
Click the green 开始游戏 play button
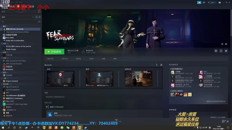tap(54, 52)
